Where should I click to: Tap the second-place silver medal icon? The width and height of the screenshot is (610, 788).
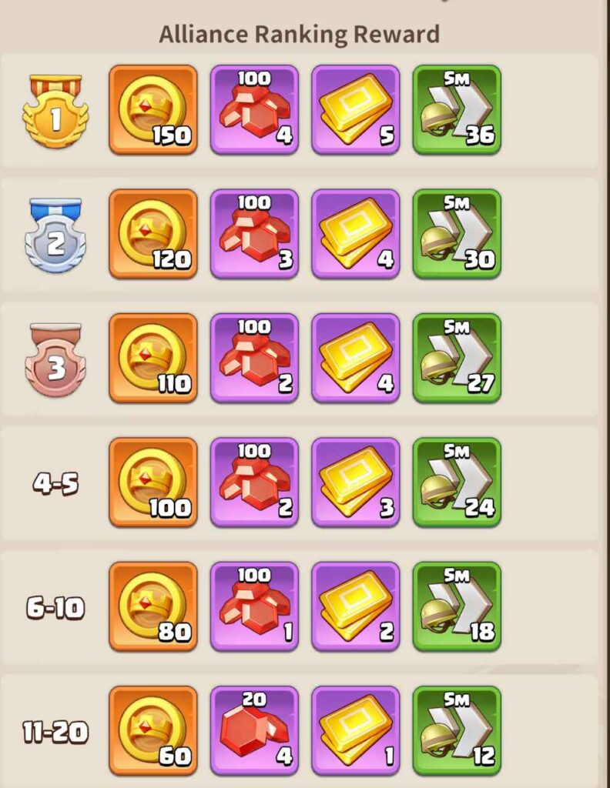(x=55, y=235)
